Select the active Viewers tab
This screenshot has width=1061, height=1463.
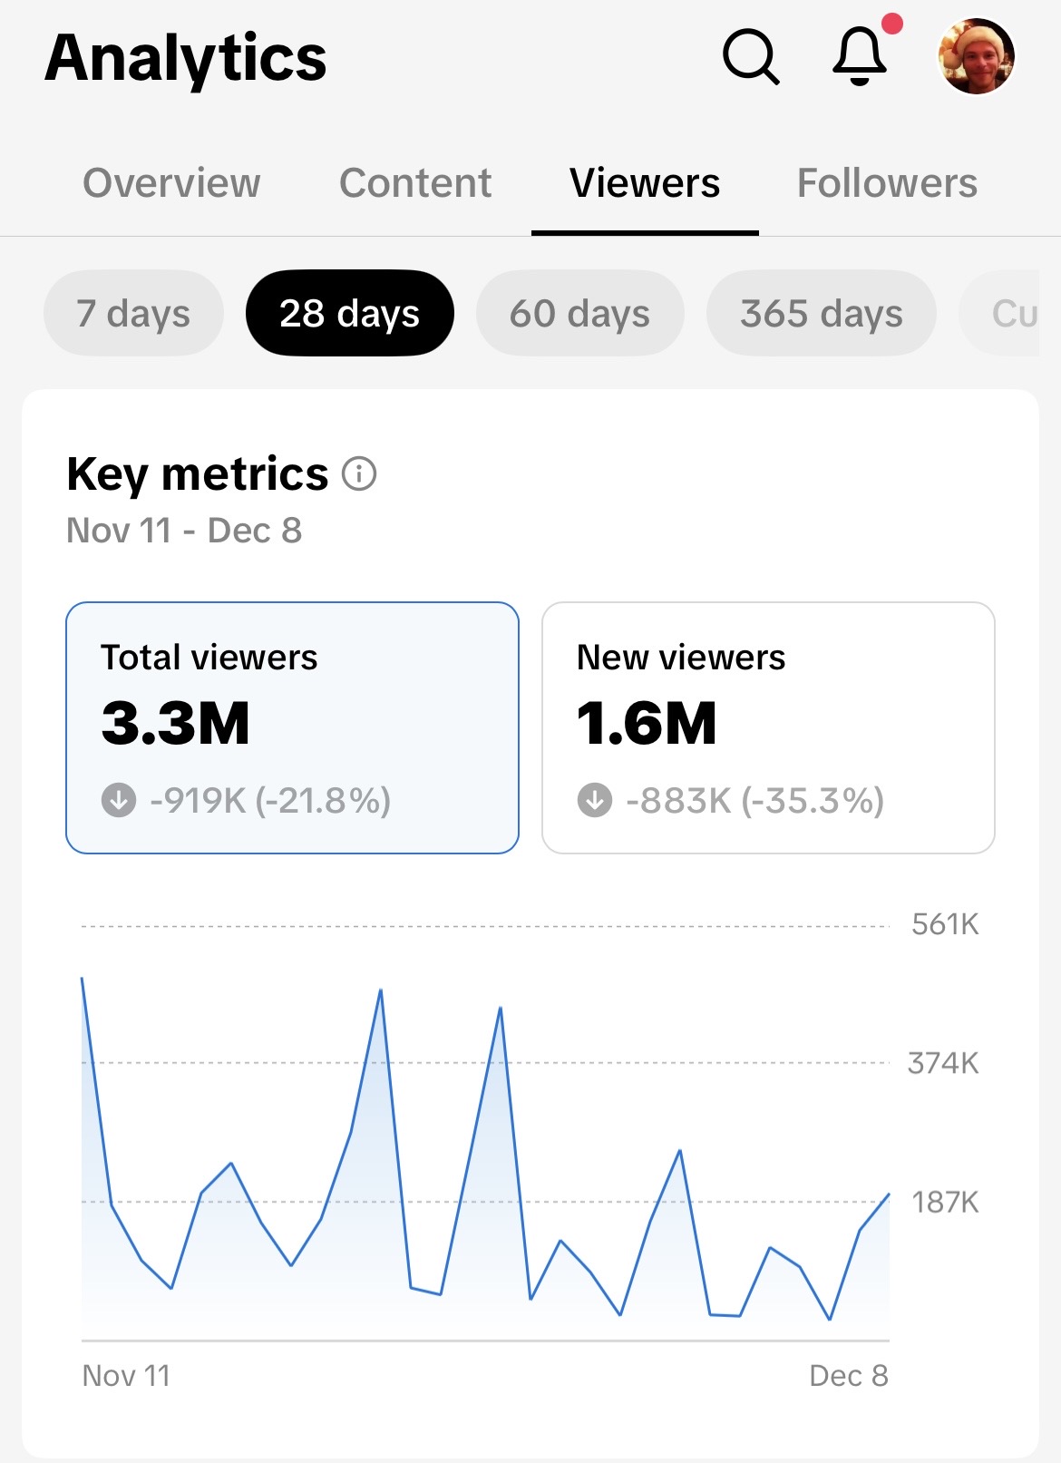645,183
